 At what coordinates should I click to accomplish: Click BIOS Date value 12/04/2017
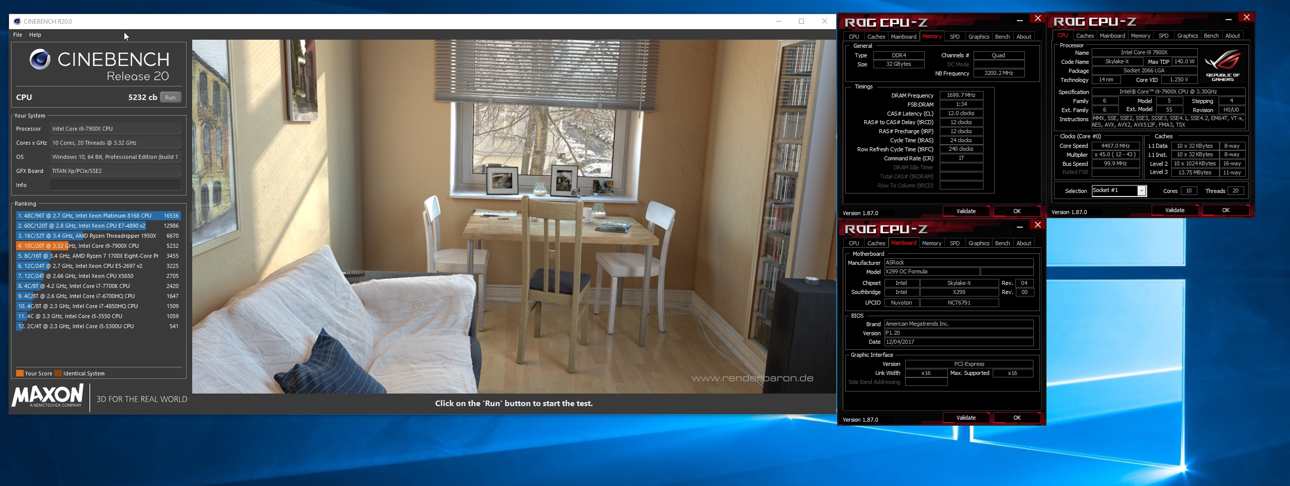[x=958, y=342]
